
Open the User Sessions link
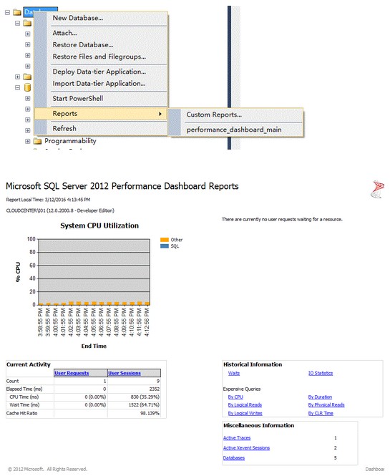click(125, 373)
